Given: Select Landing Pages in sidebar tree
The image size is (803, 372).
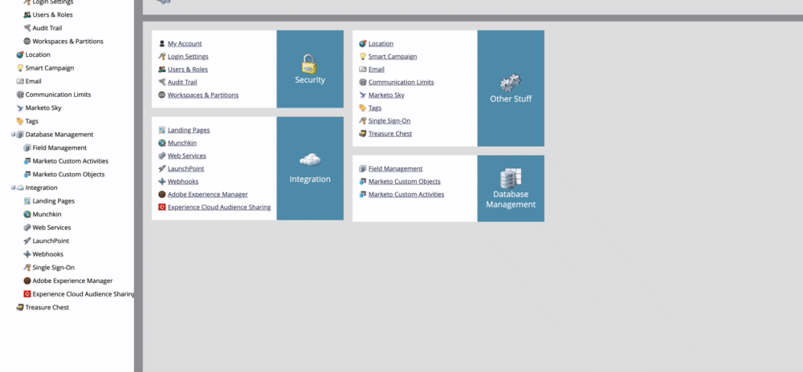Looking at the screenshot, I should click(x=54, y=200).
